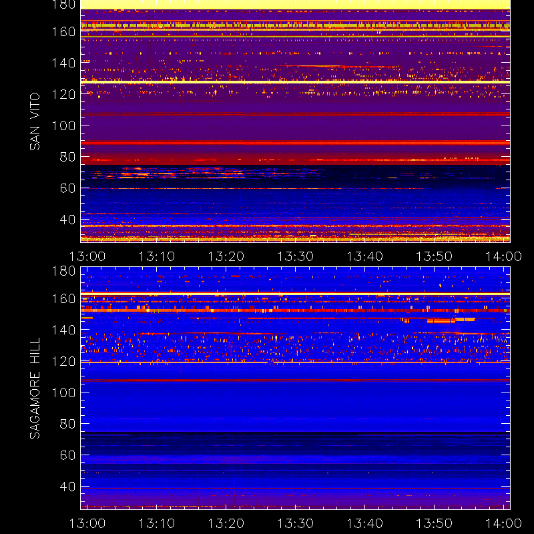The image size is (534, 534).
Task: Select the 60 tick label on Sagamore Hill plot
Action: [68, 455]
